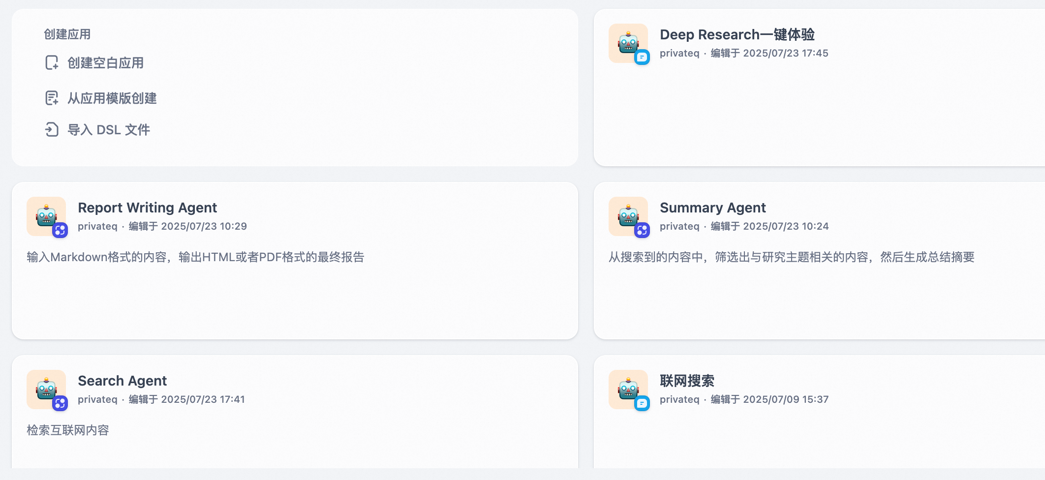Click Search Agent description 检索互联网内容

click(x=68, y=430)
